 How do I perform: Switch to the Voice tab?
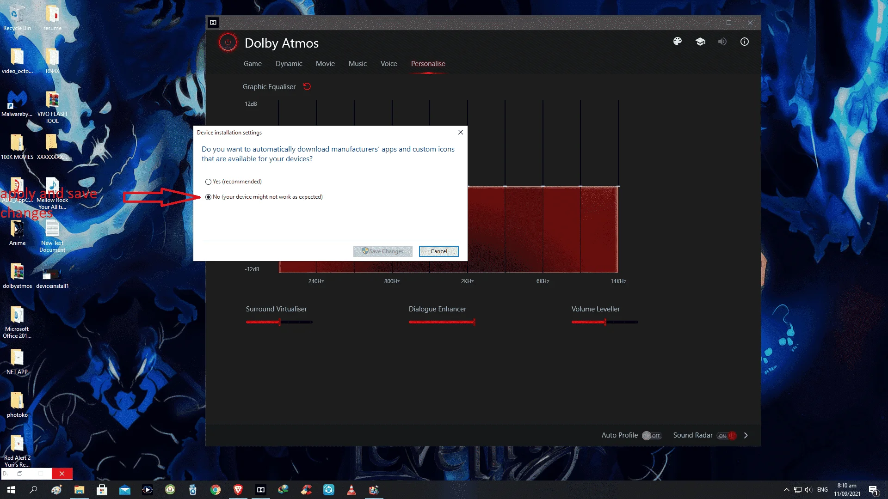click(388, 64)
